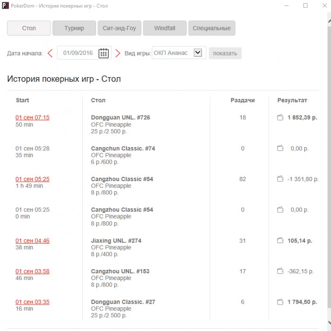The image size is (331, 332).
Task: Go to previous date with left arrow
Action: point(50,53)
